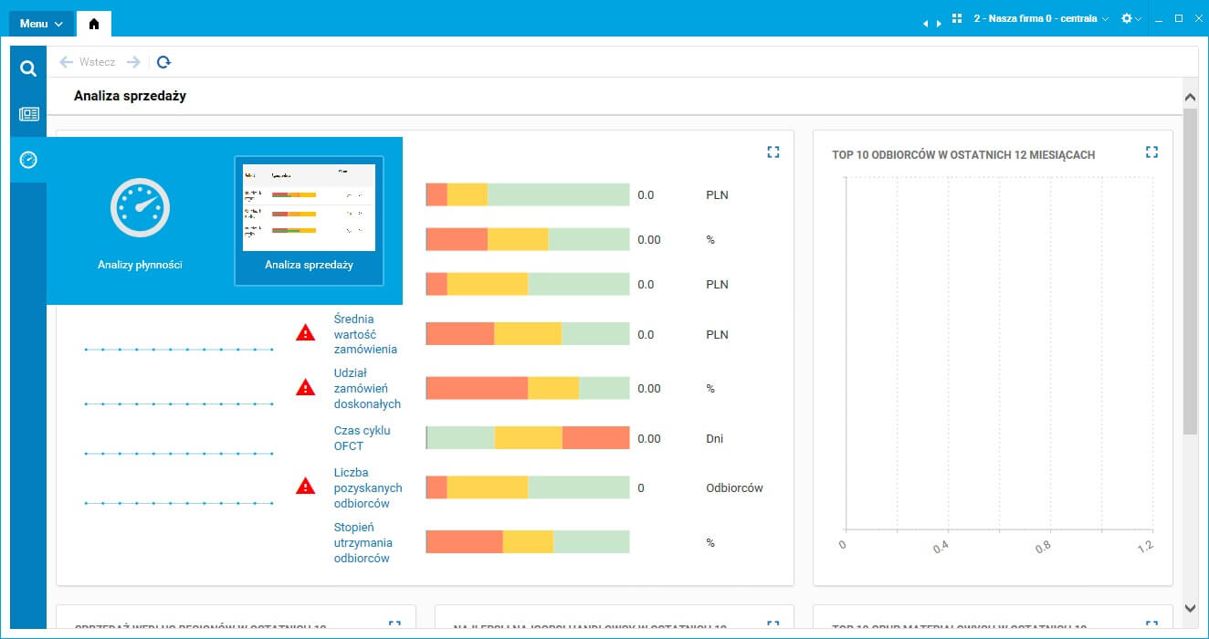Click the Stopień utrzymania odbiorców gauge bar
This screenshot has width=1209, height=639.
[x=528, y=541]
